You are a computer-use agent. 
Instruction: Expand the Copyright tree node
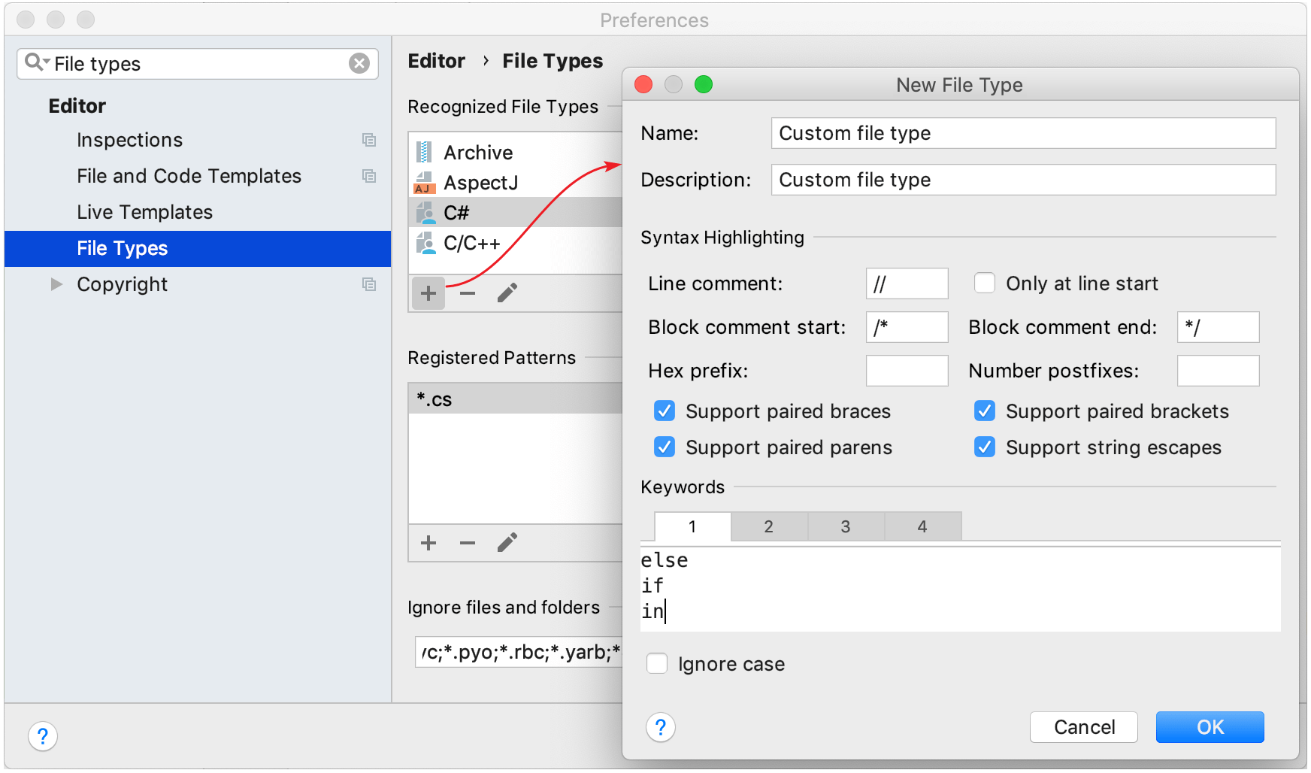55,283
